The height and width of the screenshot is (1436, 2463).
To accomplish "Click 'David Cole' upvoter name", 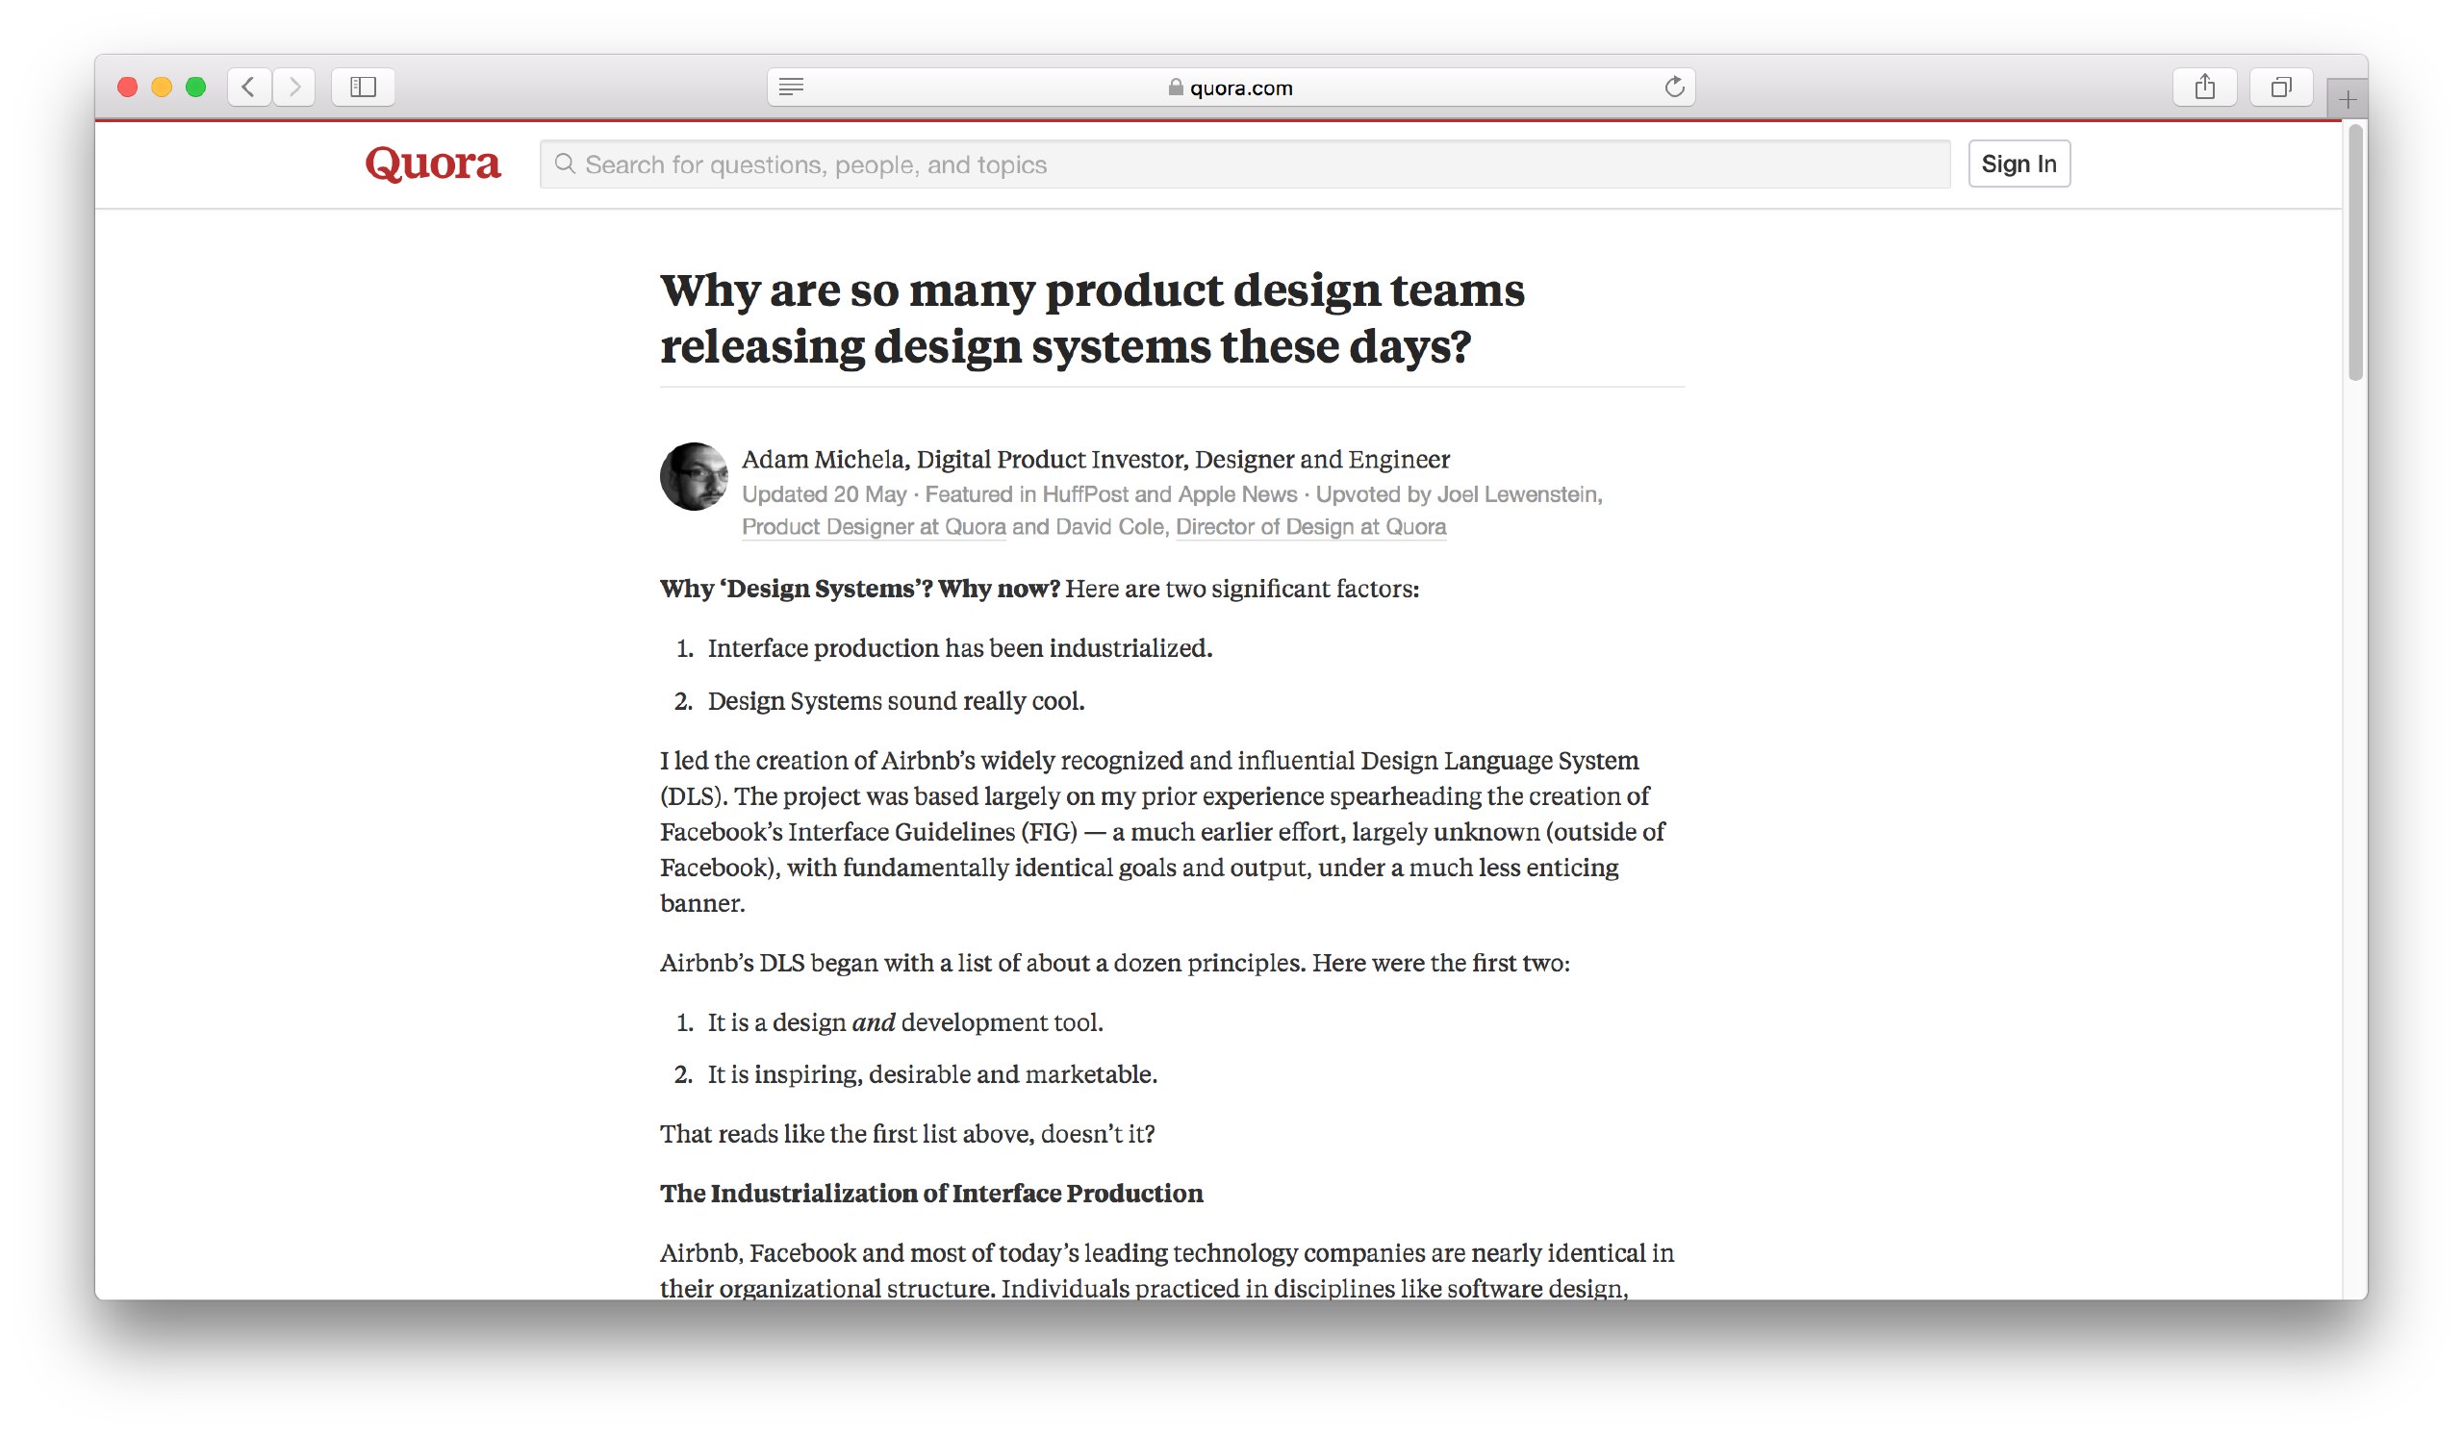I will click(x=1109, y=526).
